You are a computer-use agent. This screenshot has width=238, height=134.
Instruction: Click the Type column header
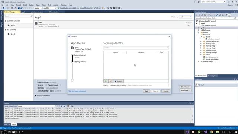point(162,52)
